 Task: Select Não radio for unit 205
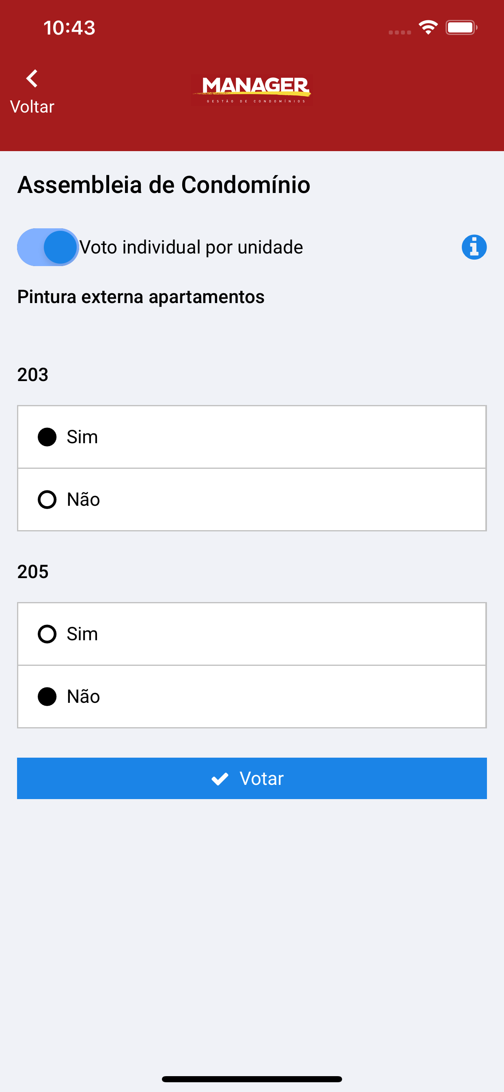pos(47,697)
